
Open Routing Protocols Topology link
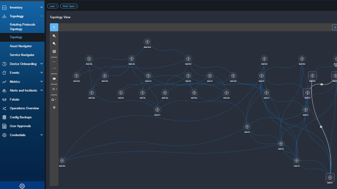tap(22, 27)
